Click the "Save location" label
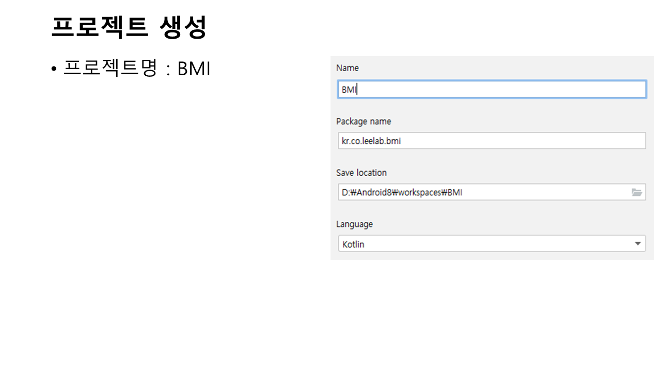 (361, 173)
